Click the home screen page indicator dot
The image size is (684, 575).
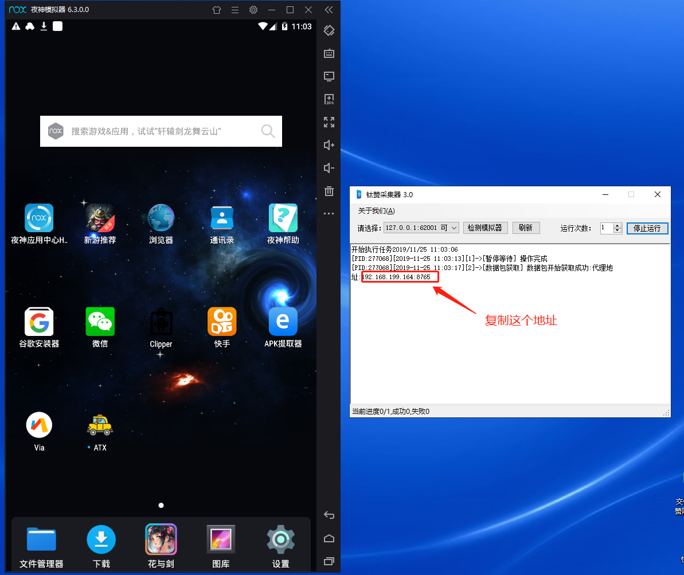[161, 505]
